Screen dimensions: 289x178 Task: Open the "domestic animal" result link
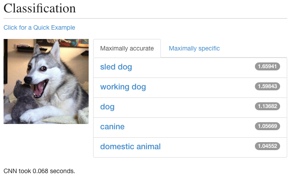point(130,147)
